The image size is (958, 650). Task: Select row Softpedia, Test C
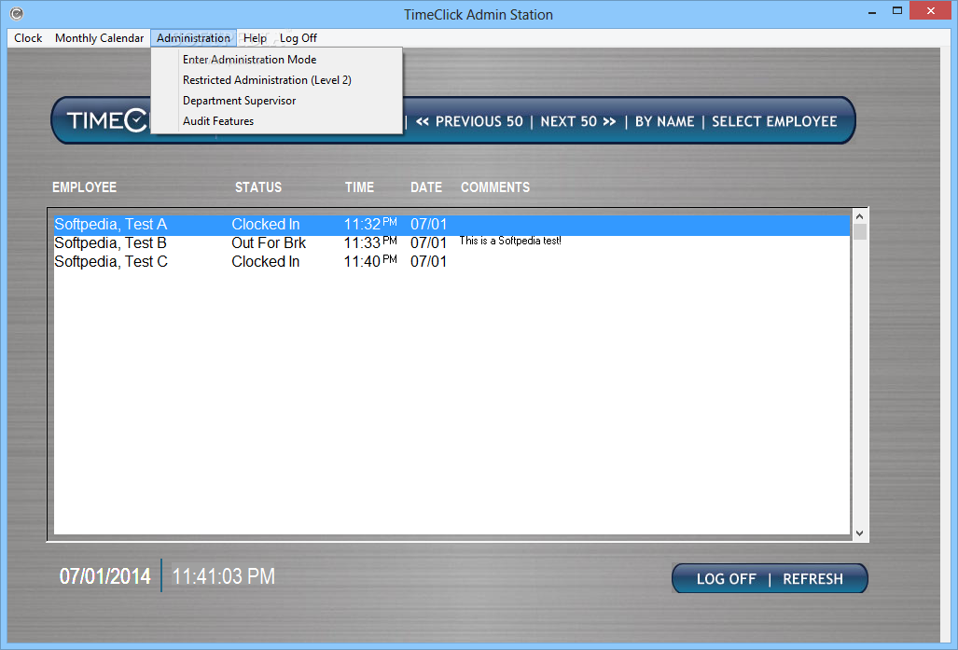click(451, 261)
